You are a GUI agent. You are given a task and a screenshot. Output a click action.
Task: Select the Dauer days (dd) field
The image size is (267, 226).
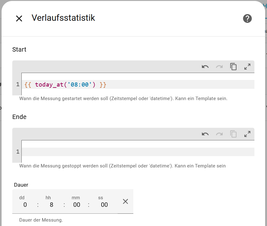[25, 205]
